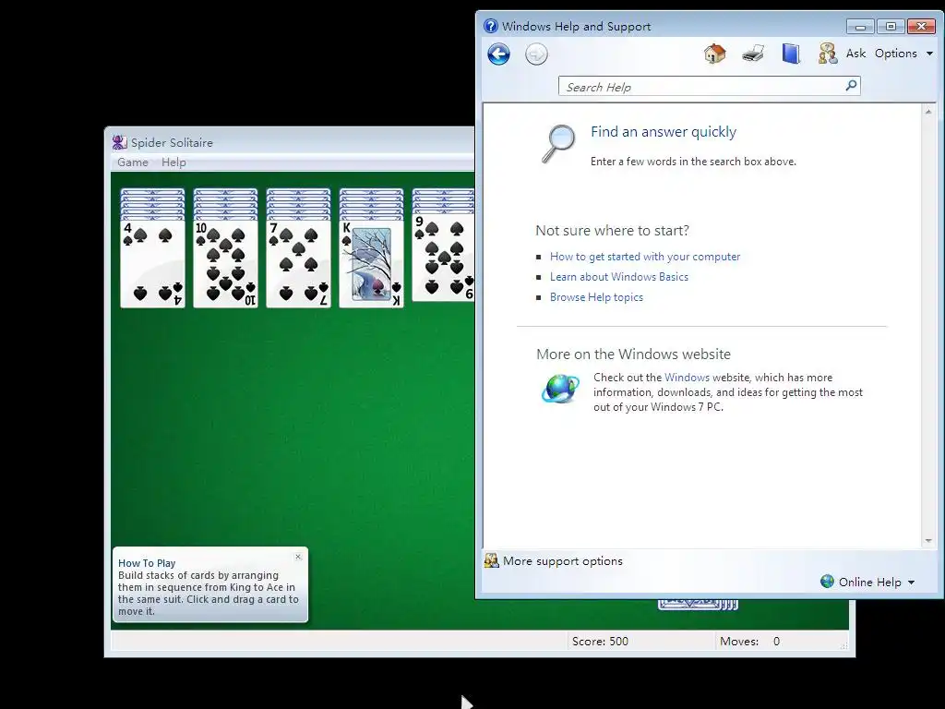Print the current Help topic

(753, 54)
